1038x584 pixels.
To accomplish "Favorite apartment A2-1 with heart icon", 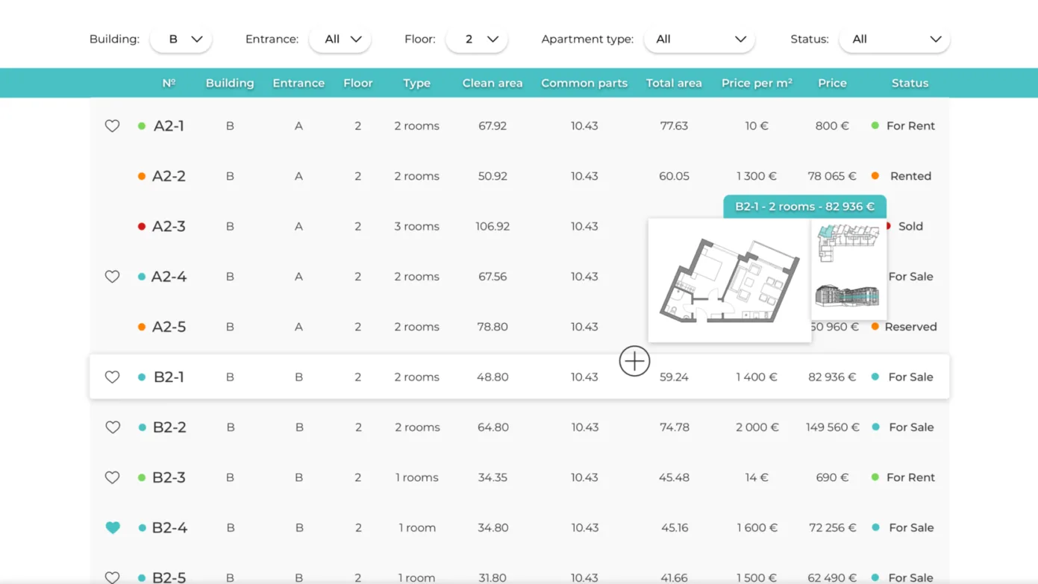I will [112, 126].
